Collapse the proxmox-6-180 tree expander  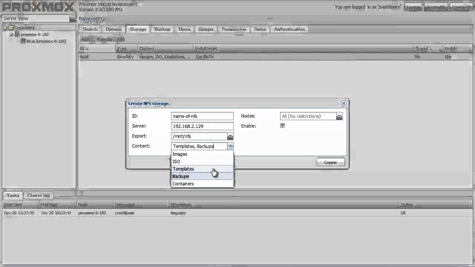pyautogui.click(x=11, y=34)
